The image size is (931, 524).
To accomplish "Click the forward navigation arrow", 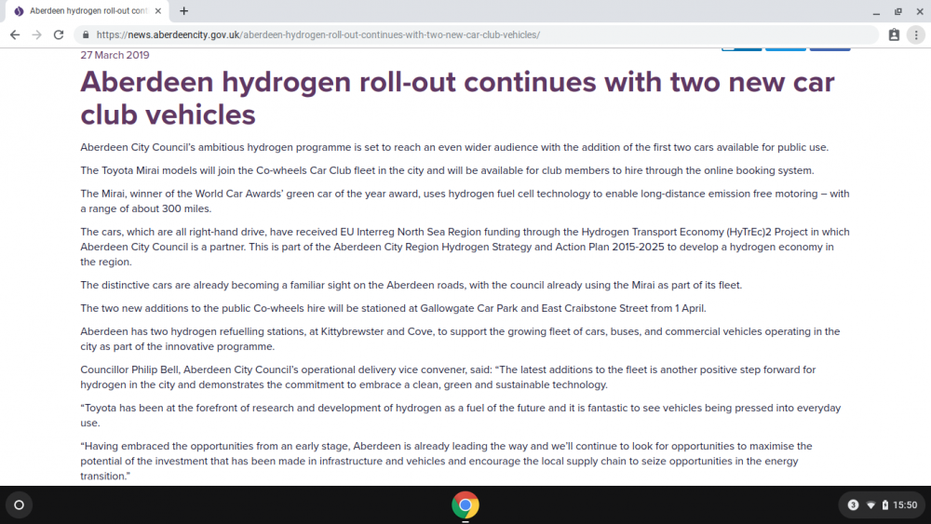I will coord(37,35).
